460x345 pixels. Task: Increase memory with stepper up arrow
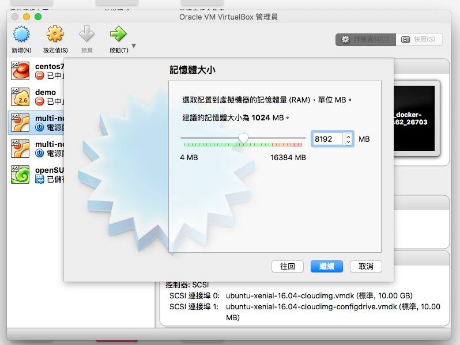pos(348,137)
